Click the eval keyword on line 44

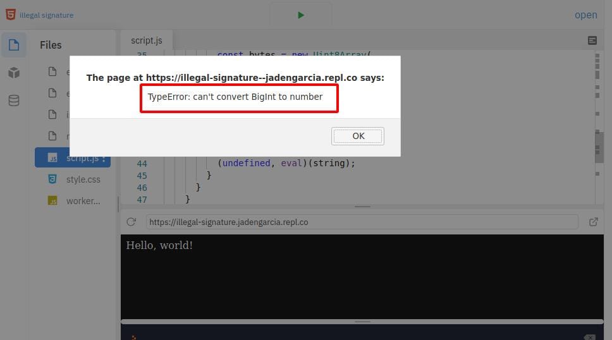tap(291, 163)
